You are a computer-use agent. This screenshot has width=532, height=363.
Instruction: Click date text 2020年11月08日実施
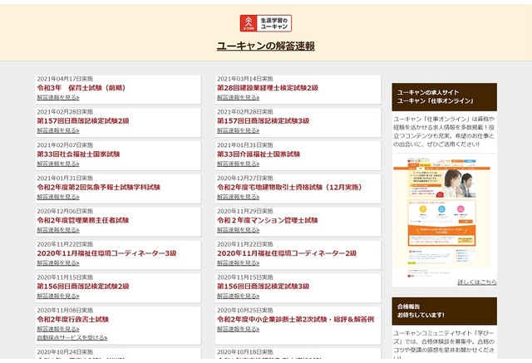pyautogui.click(x=65, y=310)
